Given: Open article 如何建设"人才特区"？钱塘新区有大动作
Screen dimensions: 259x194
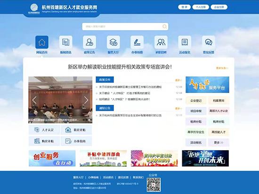Looking at the screenshot, I should 124,99.
